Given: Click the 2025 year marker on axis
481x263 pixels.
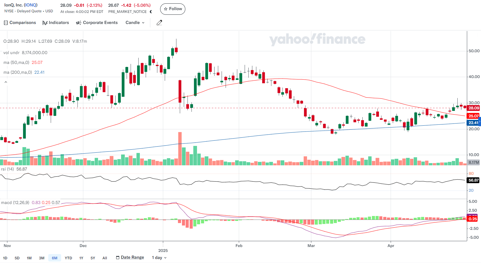Looking at the screenshot, I should click(163, 250).
